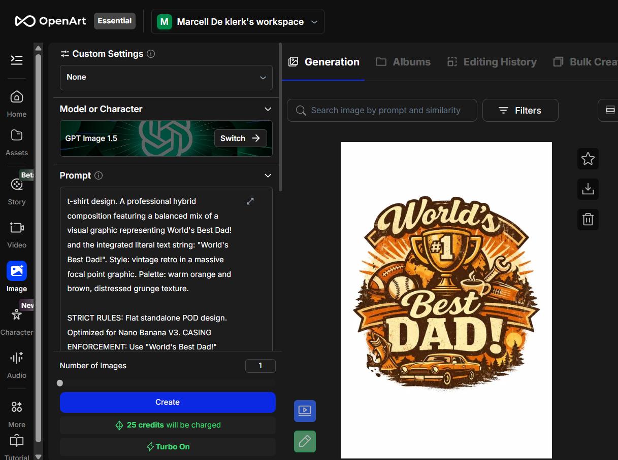Viewport: 618px width, 460px height.
Task: Click the Create button
Action: 168,402
